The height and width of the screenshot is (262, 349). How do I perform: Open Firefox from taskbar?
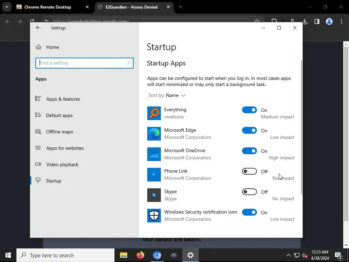(140, 255)
